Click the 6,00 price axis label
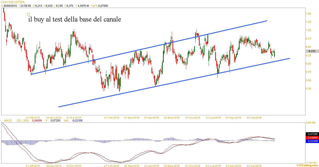The image size is (319, 167). point(309,63)
